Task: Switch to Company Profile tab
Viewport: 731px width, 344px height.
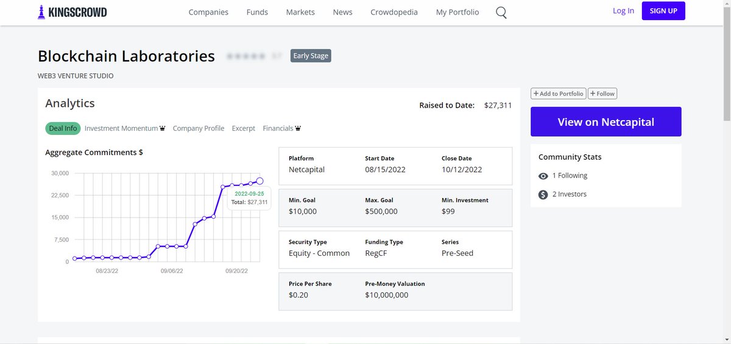Action: [x=199, y=128]
